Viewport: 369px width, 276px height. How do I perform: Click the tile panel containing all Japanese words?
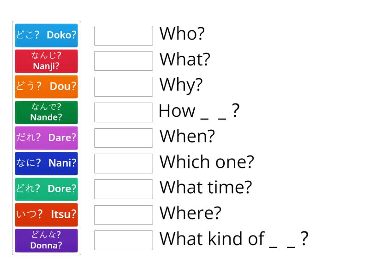point(46,138)
